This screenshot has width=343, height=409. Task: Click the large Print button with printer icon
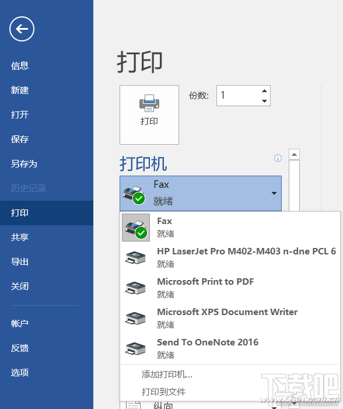149,115
